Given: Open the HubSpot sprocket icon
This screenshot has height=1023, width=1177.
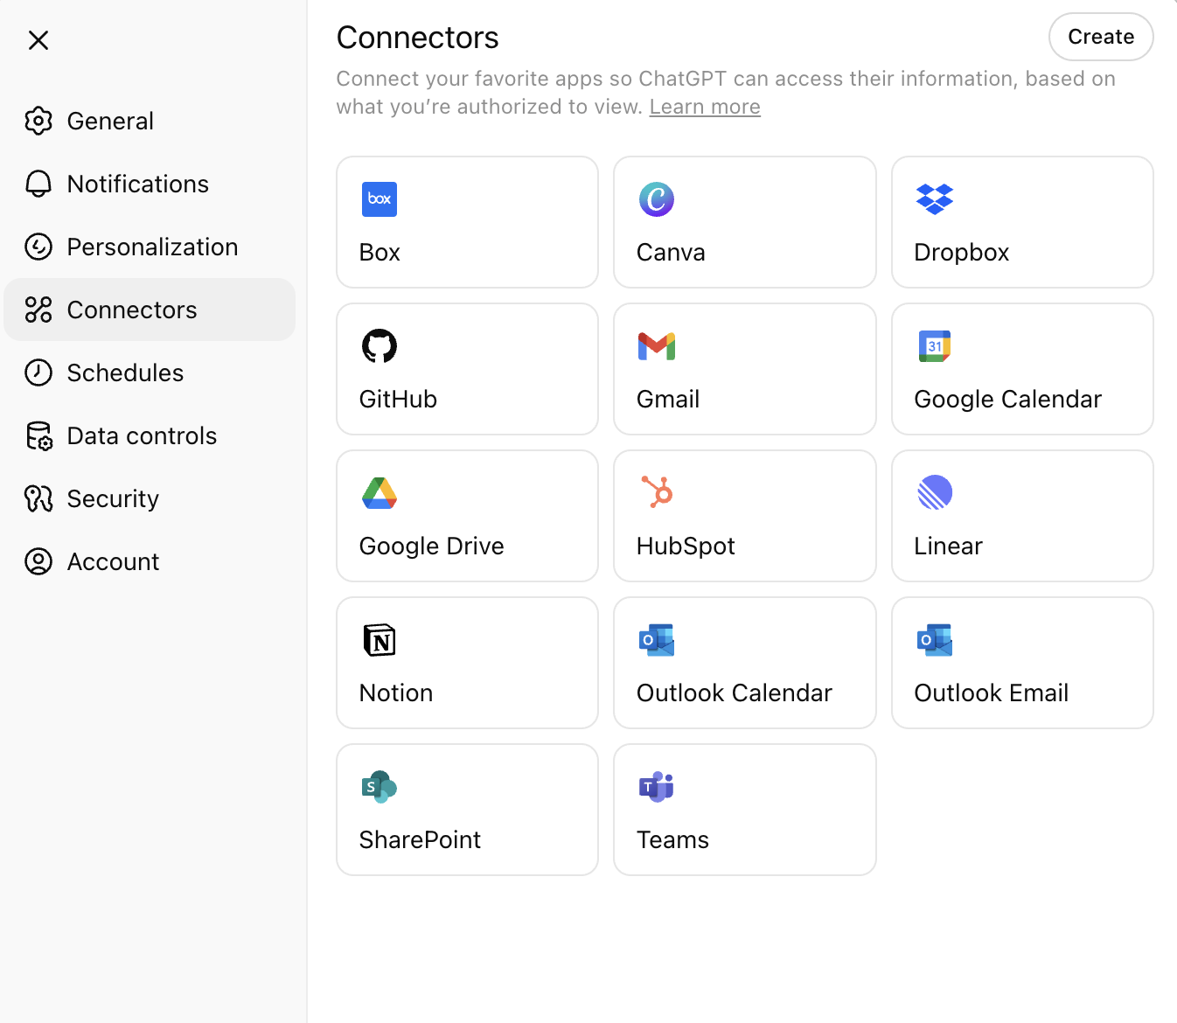Looking at the screenshot, I should coord(657,492).
